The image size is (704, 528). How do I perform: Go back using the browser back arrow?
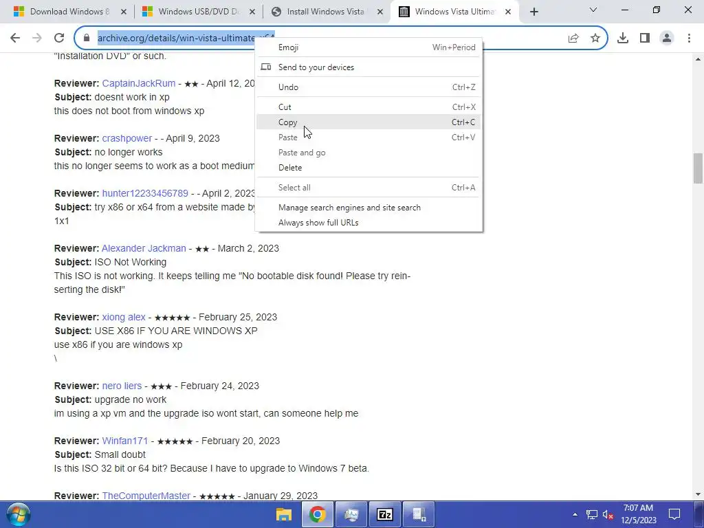point(15,38)
